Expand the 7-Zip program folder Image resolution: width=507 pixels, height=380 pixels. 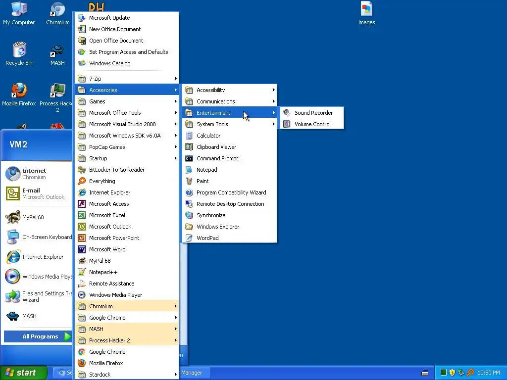tap(127, 79)
